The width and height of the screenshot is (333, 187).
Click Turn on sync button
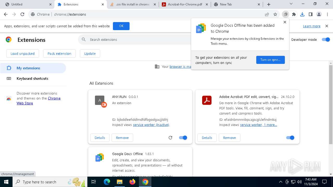point(271,60)
